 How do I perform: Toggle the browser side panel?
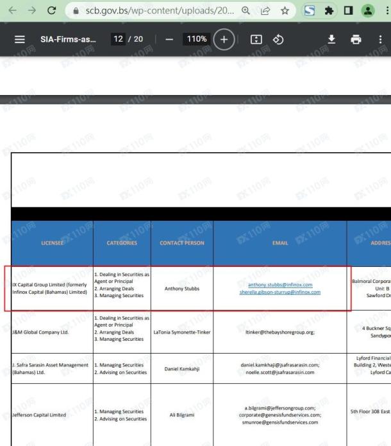[x=349, y=11]
